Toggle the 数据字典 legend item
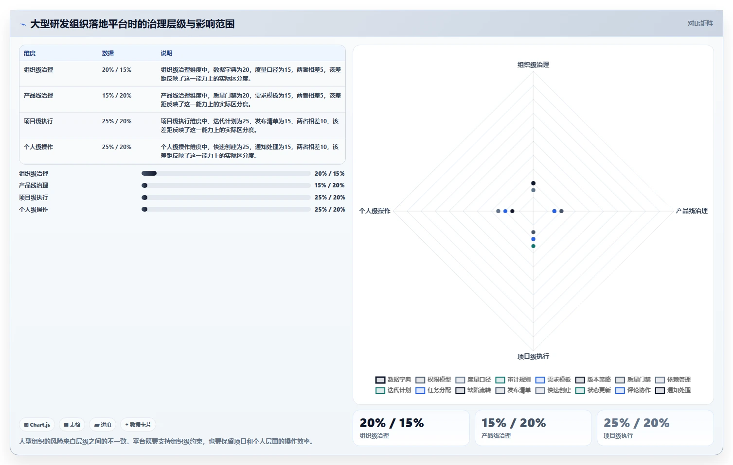The image size is (733, 465). [393, 380]
